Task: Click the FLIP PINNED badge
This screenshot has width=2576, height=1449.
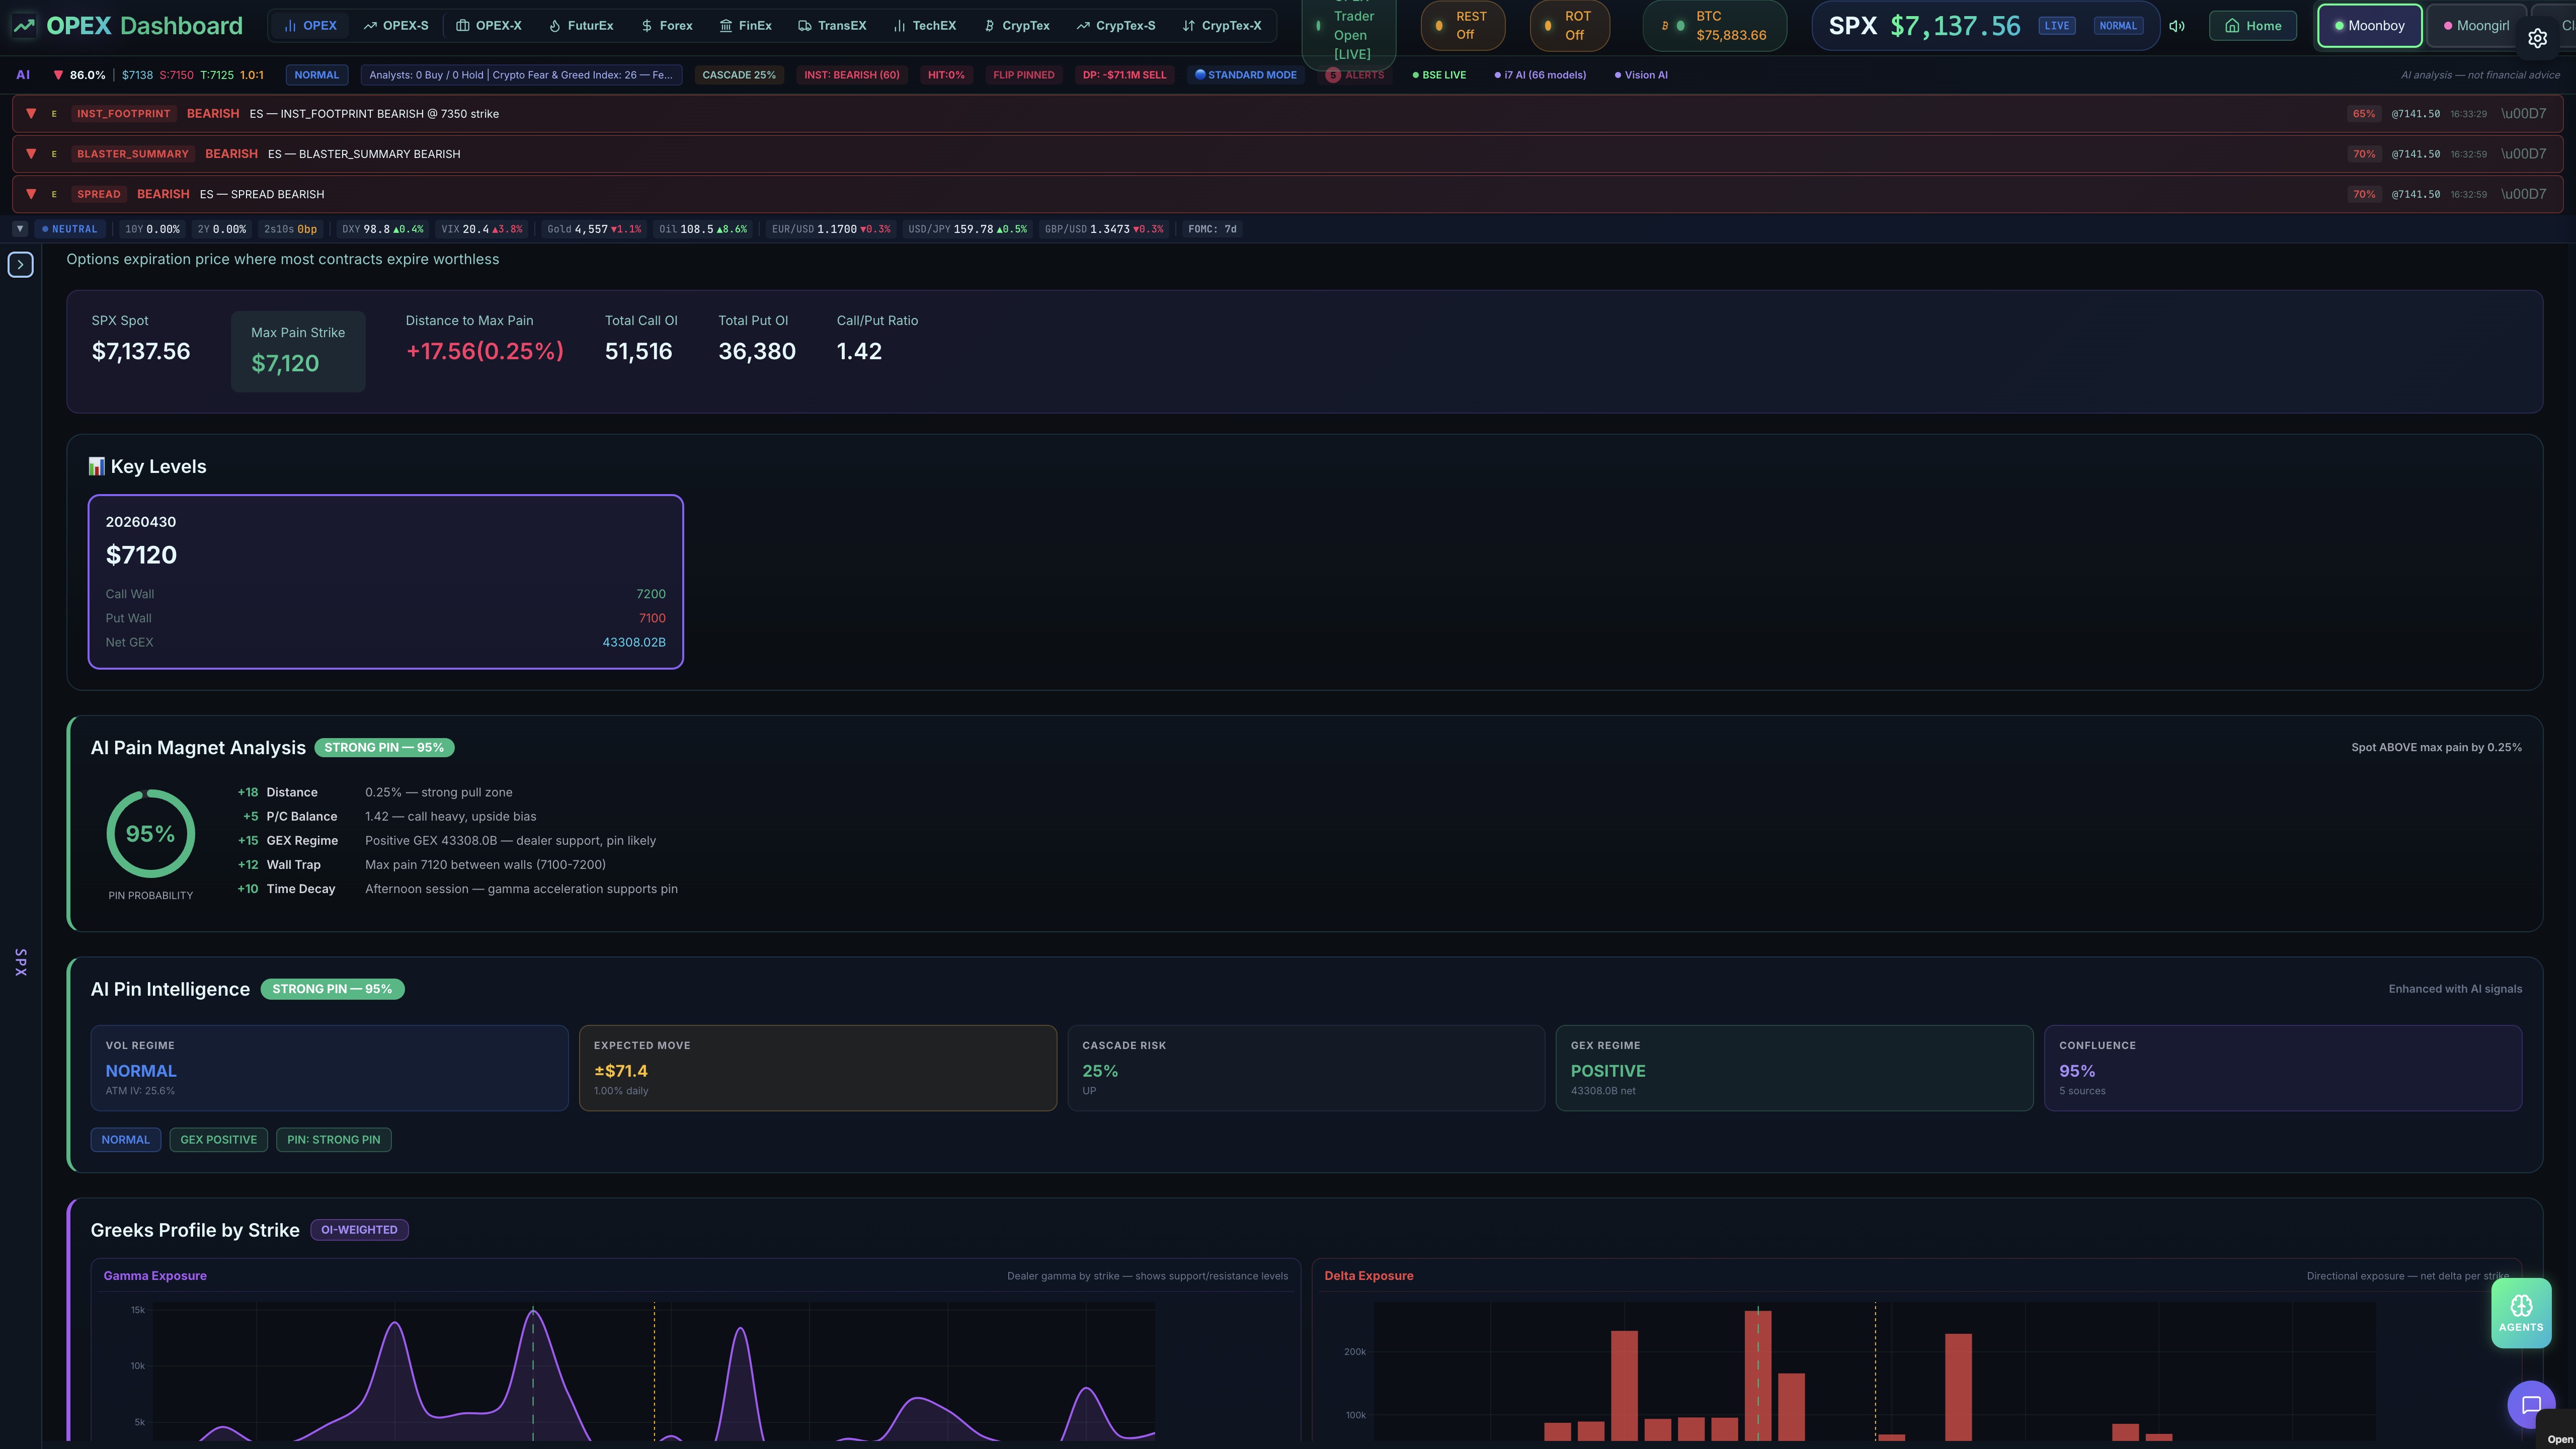Action: 1024,75
